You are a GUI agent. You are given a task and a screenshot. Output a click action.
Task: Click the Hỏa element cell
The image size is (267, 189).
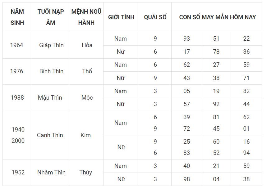pos(87,45)
